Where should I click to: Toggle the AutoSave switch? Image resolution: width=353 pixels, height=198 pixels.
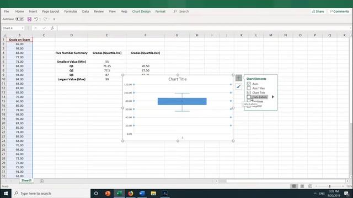click(20, 19)
